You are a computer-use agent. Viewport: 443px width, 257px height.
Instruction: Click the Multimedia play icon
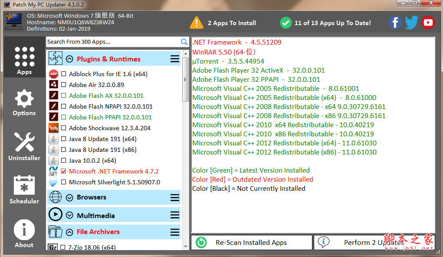click(x=56, y=215)
